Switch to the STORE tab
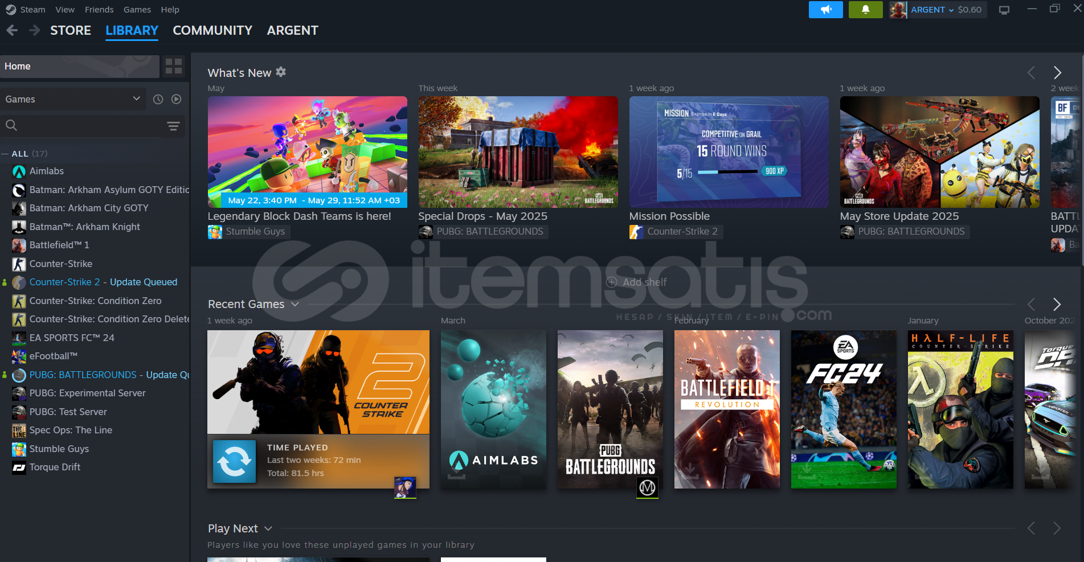 tap(71, 30)
